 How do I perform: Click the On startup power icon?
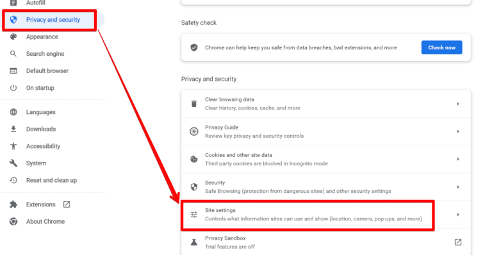coord(13,88)
